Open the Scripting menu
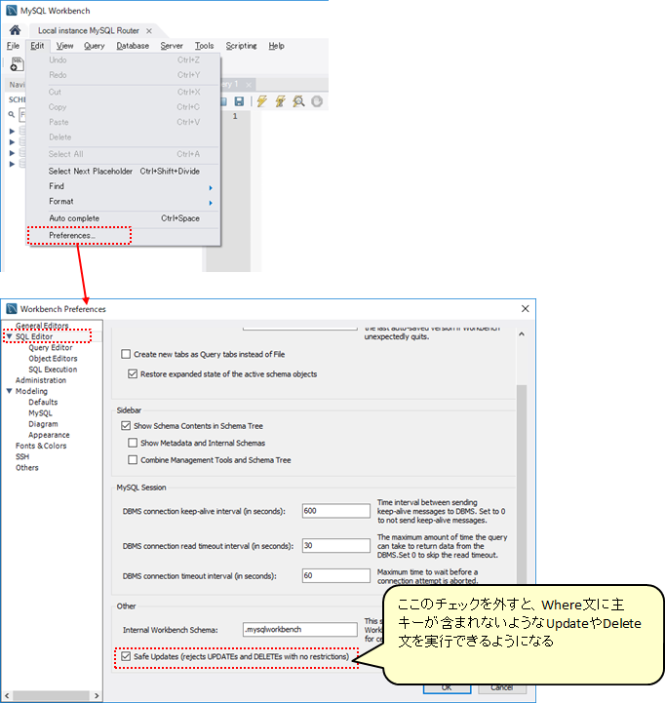665x703 pixels. [x=241, y=46]
